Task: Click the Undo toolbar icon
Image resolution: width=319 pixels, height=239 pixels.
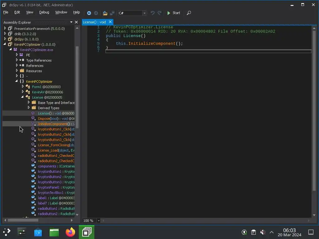Action: [153, 13]
